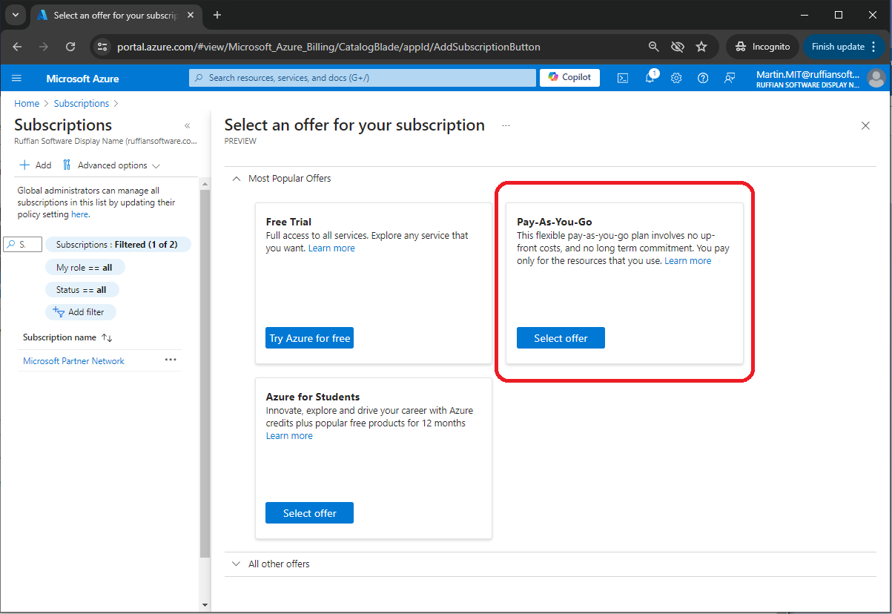Open the Advanced options dropdown

click(x=112, y=165)
